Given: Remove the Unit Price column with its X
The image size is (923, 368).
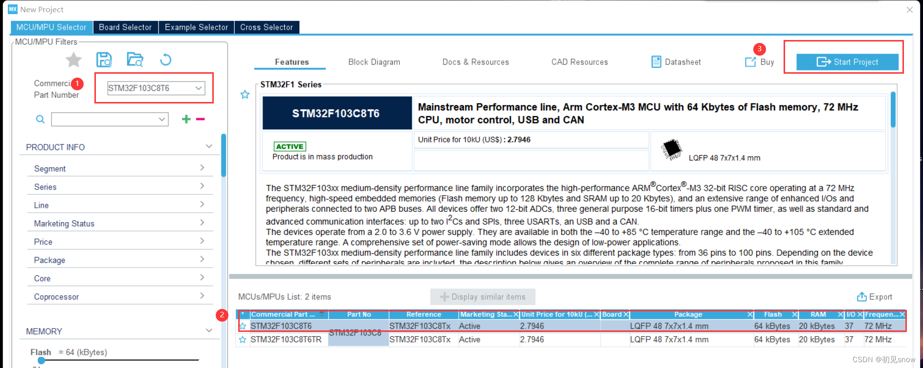Looking at the screenshot, I should point(597,315).
